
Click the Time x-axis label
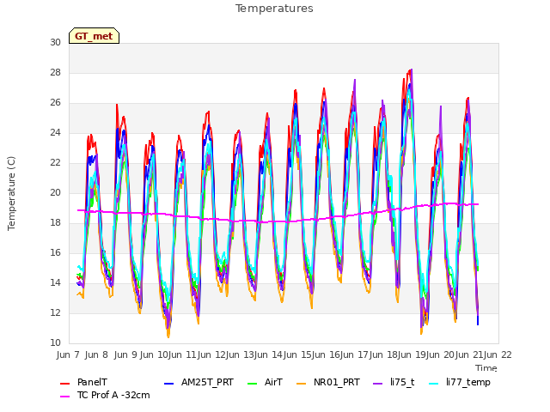pos(486,368)
